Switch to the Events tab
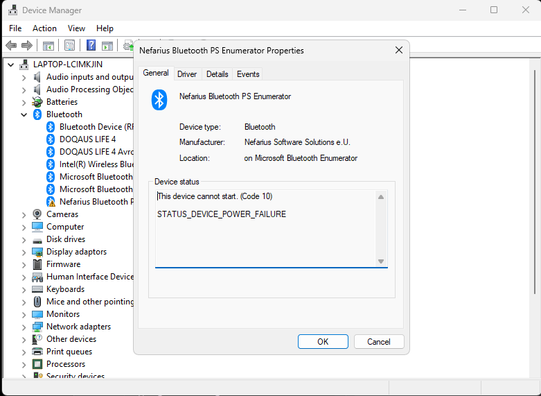Viewport: 541px width, 396px height. [x=248, y=74]
